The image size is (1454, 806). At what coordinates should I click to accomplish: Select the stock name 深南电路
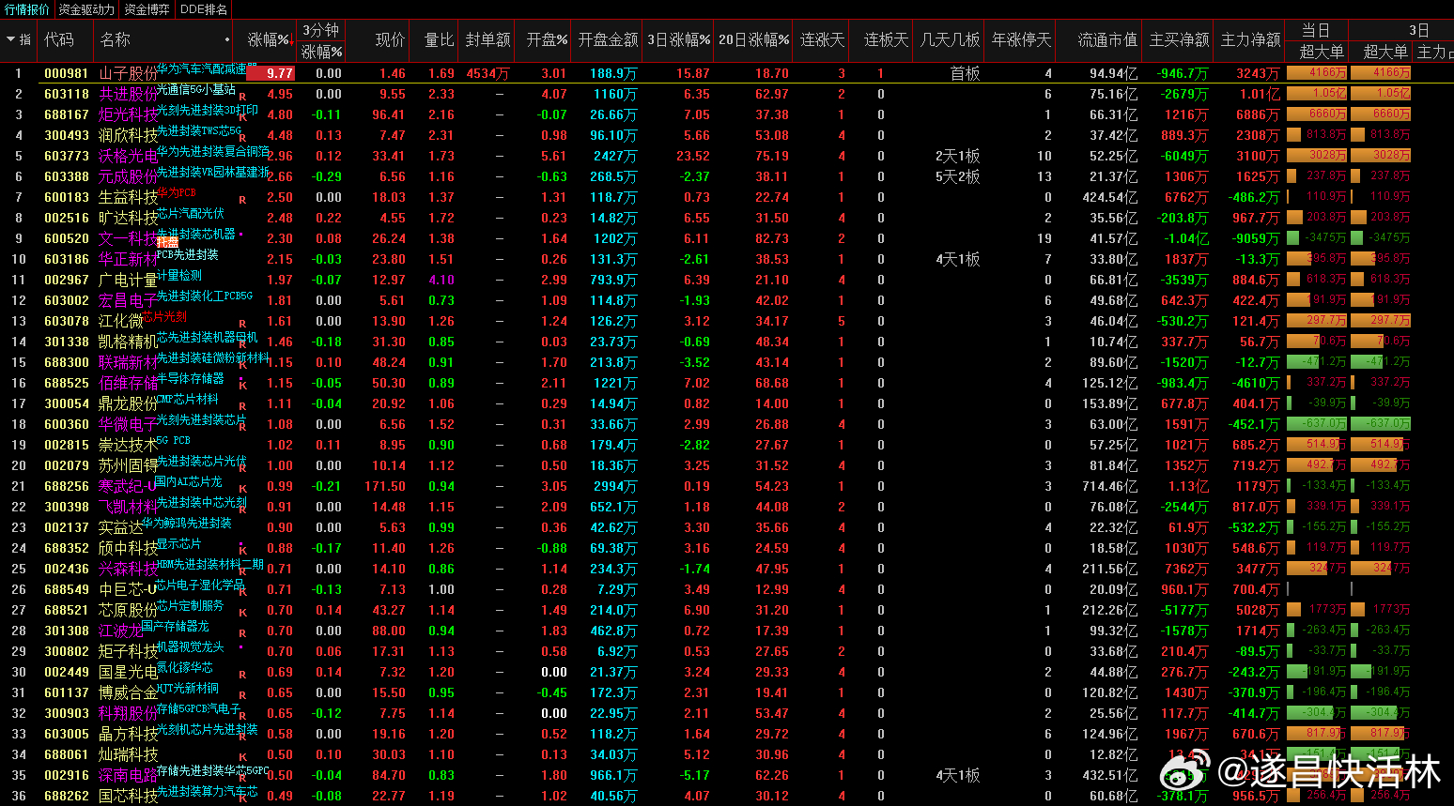128,775
